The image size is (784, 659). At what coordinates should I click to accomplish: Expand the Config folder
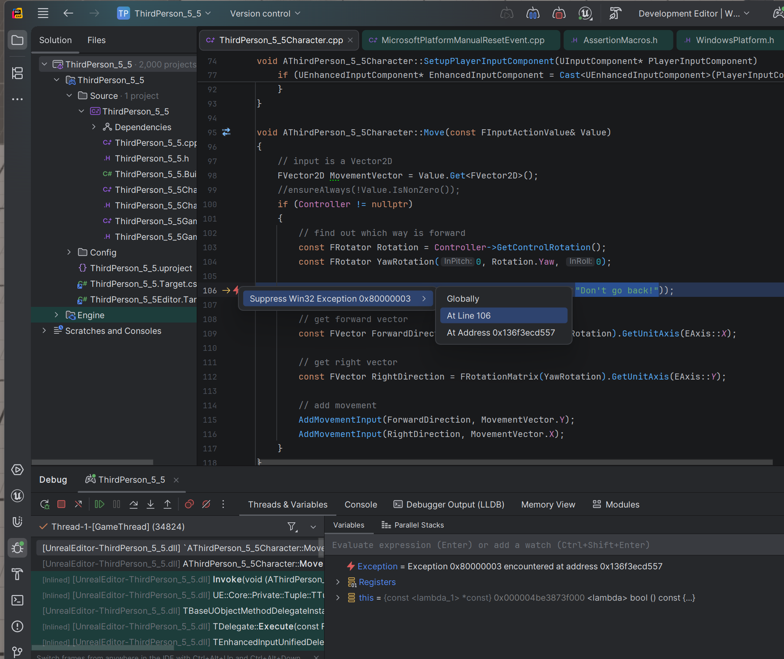click(x=69, y=252)
